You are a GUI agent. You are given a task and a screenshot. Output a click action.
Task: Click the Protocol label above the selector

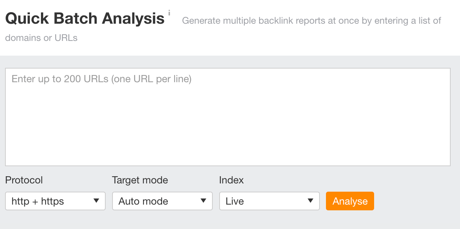click(x=24, y=180)
